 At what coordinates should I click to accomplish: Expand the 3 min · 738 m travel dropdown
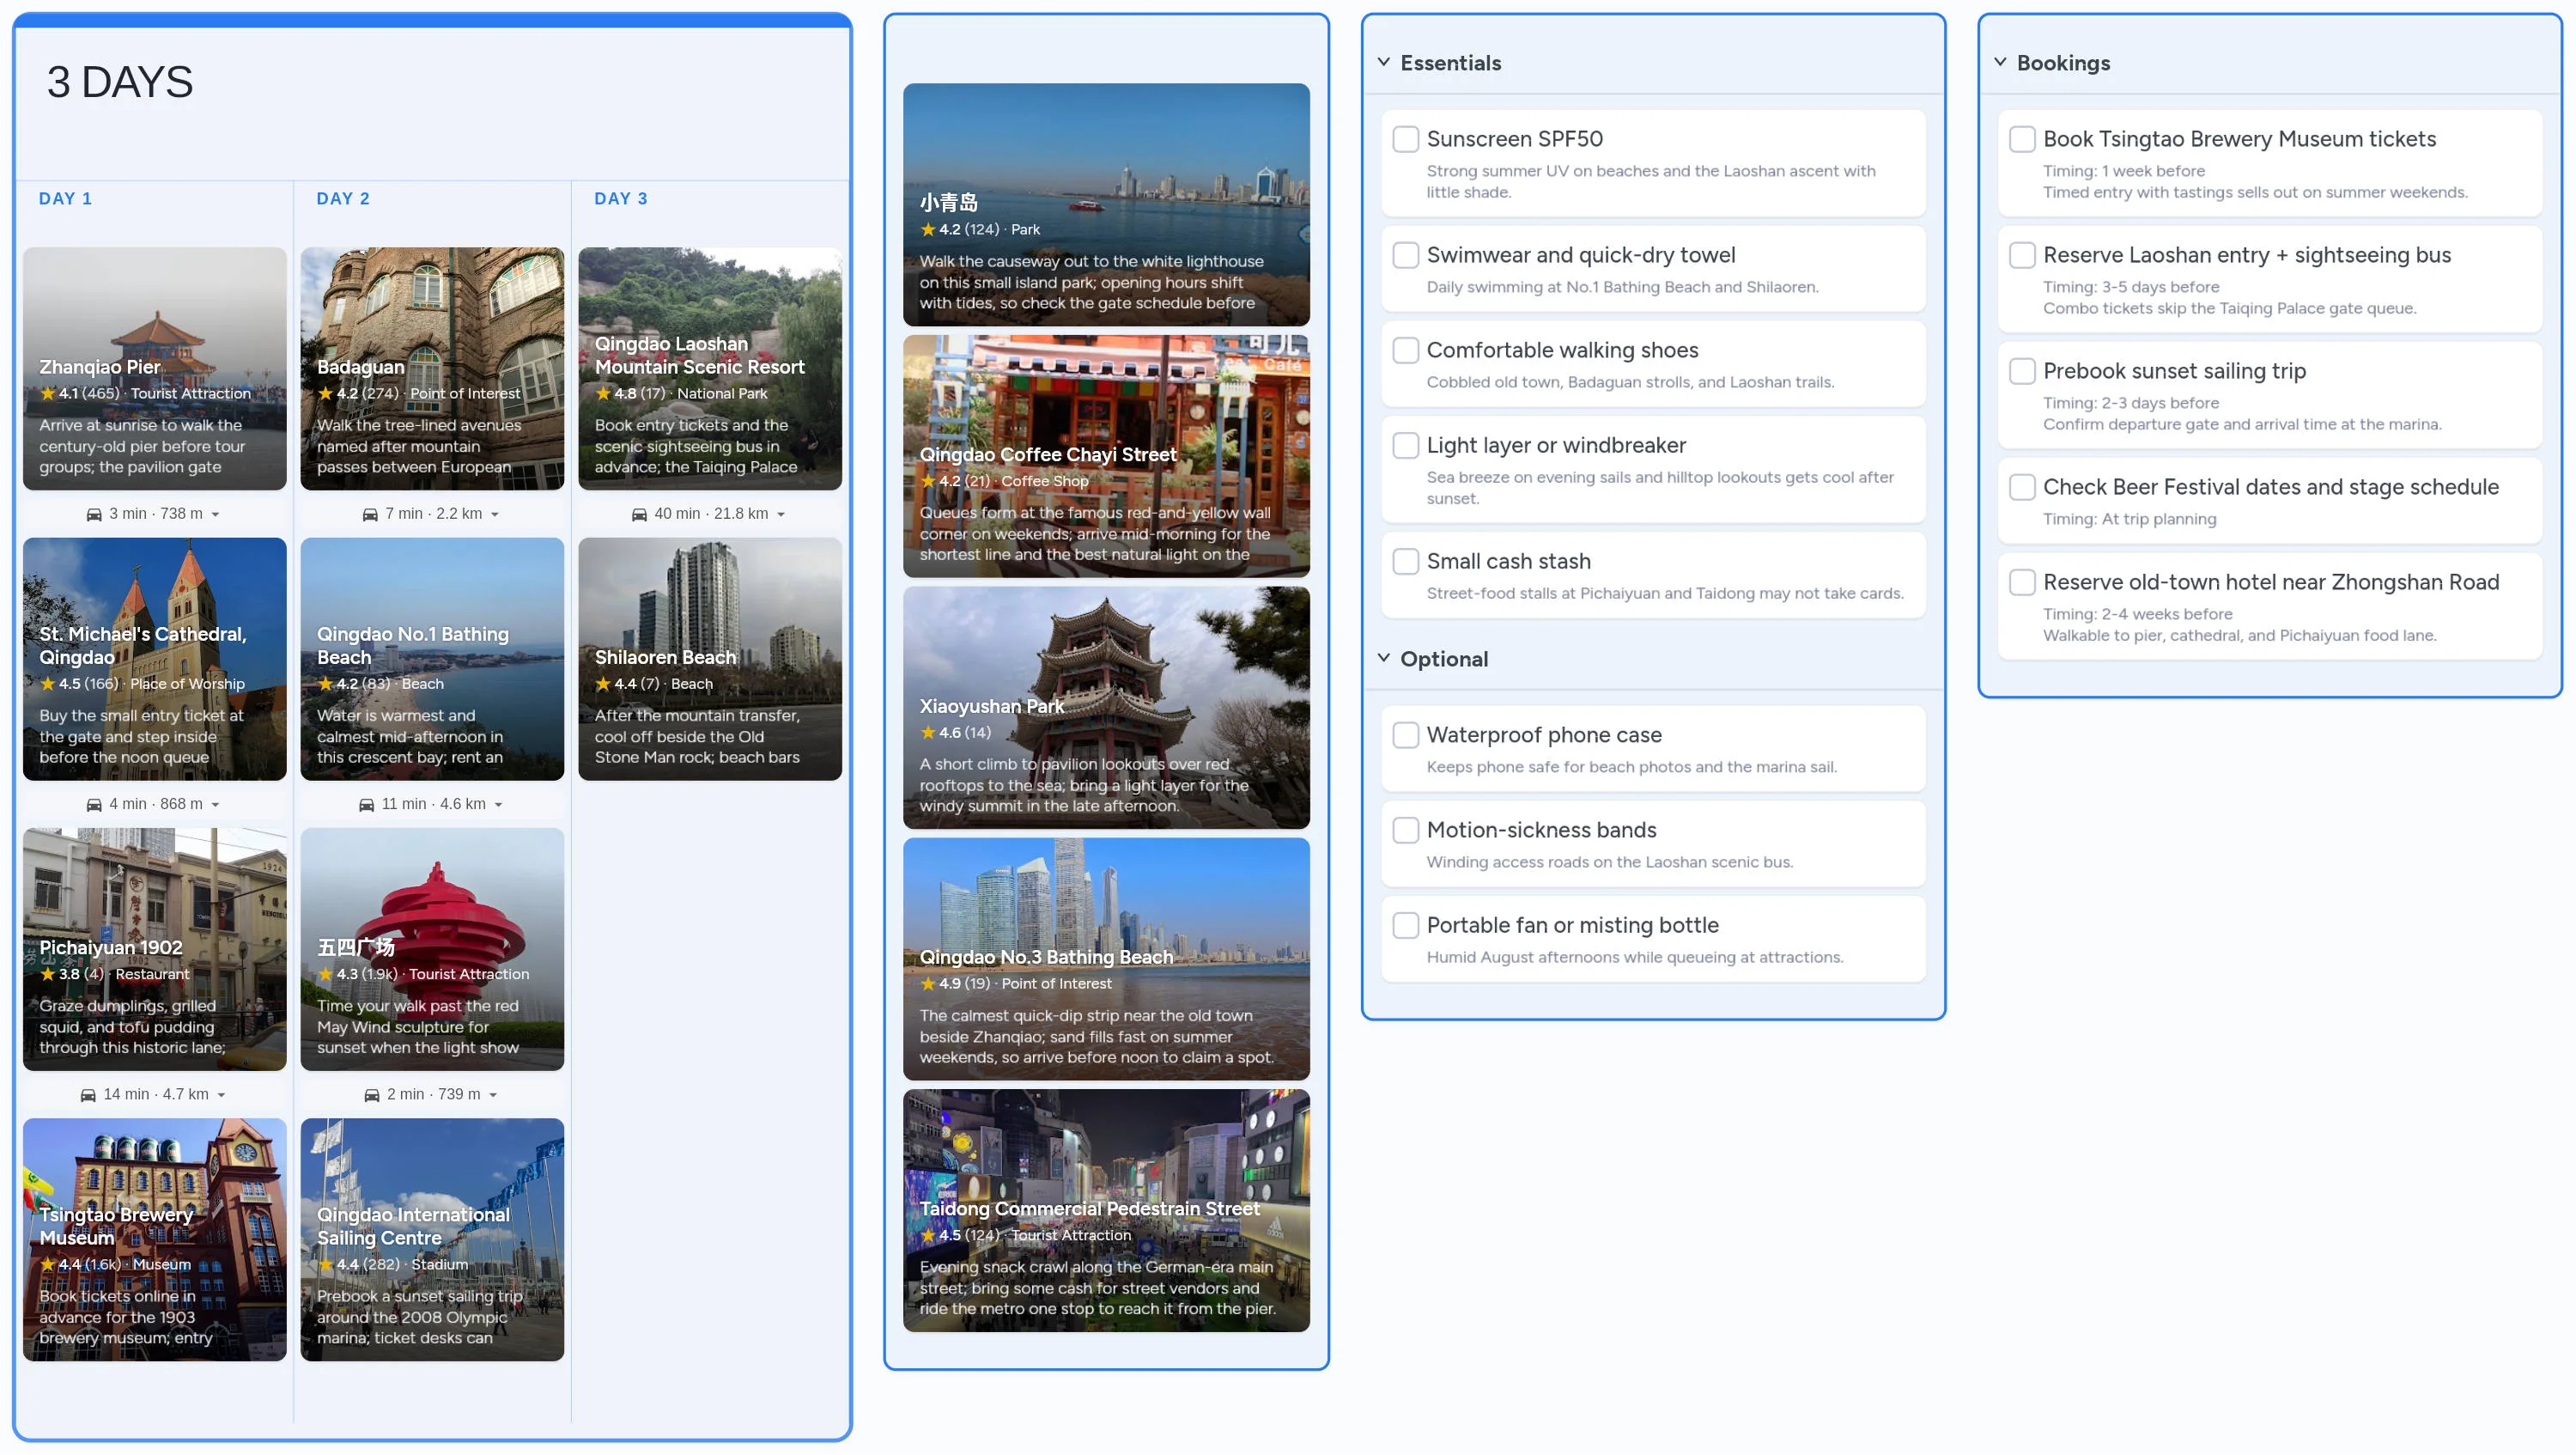point(215,514)
